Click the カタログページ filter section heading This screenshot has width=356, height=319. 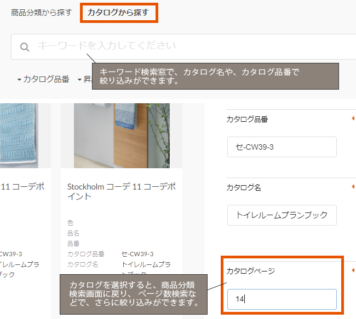click(251, 270)
